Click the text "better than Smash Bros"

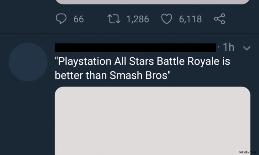(113, 76)
